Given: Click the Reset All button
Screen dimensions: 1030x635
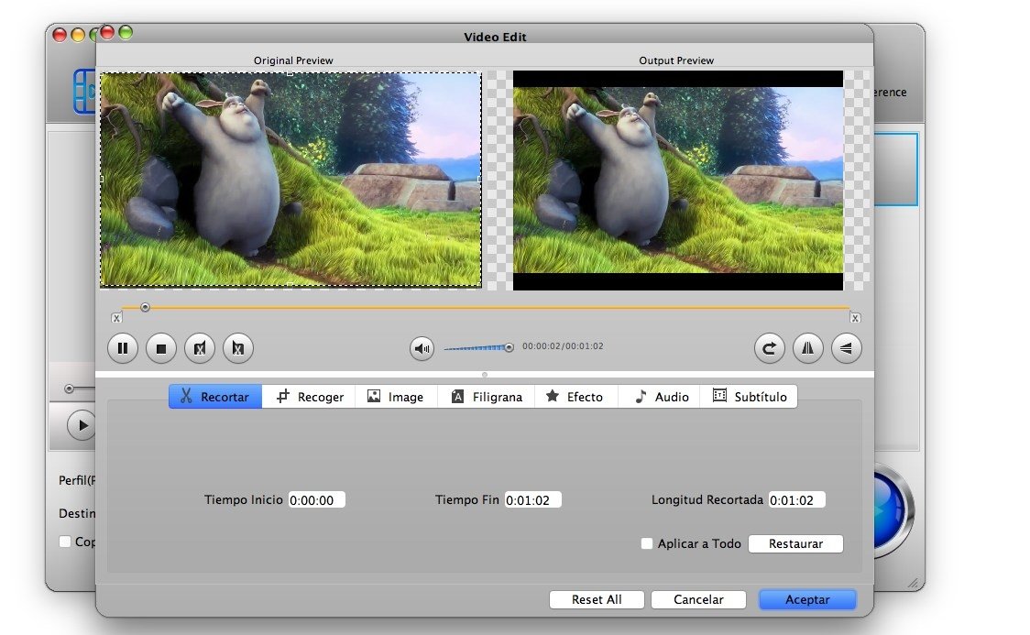Looking at the screenshot, I should click(x=597, y=599).
